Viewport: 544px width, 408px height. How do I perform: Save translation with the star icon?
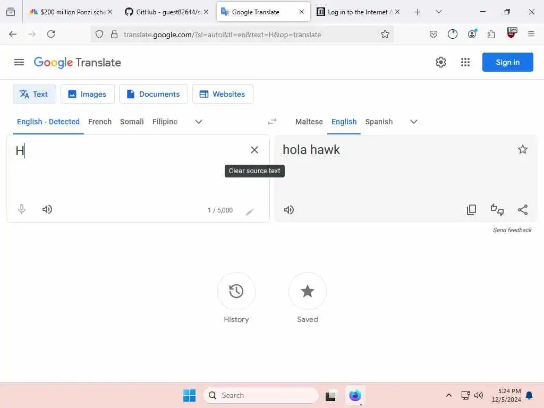pyautogui.click(x=523, y=149)
